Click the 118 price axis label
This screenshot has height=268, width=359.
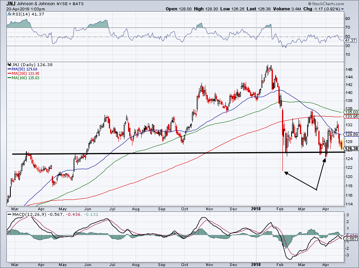click(349, 186)
